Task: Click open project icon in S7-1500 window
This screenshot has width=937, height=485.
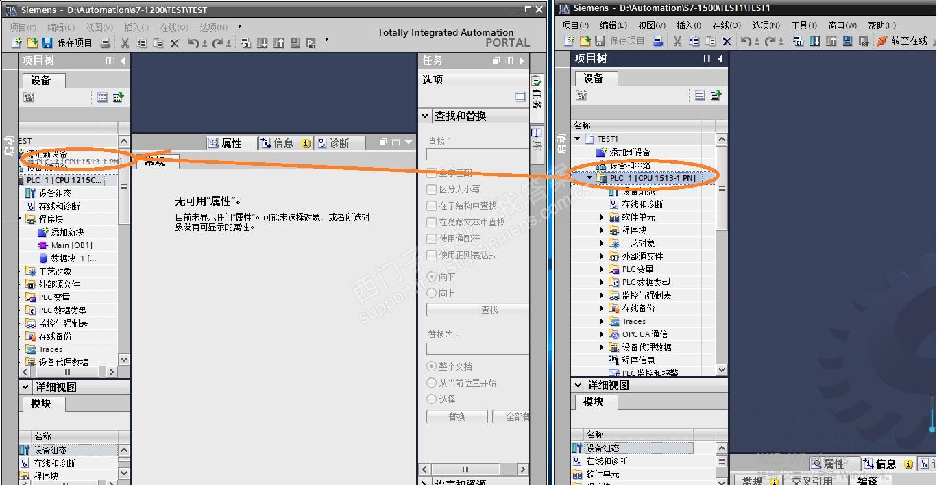Action: (585, 41)
